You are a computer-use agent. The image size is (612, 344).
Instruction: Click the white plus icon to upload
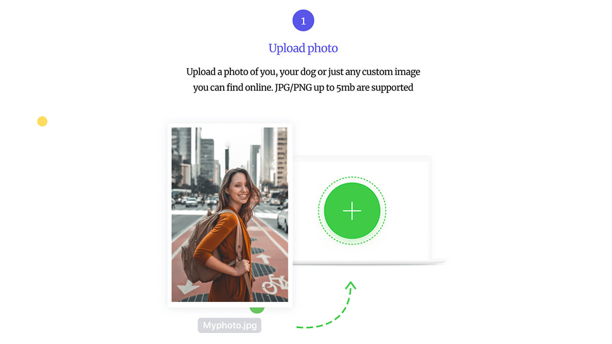coord(352,211)
